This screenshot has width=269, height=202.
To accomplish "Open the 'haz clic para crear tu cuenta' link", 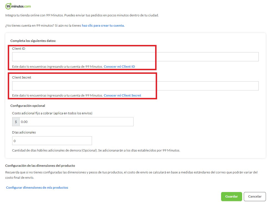I will [x=103, y=26].
